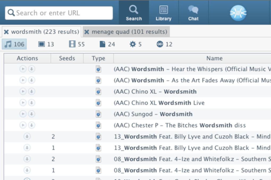Download 08_Wordsmith 4-Ize with 2 seeds
The width and height of the screenshot is (271, 180).
(27, 159)
